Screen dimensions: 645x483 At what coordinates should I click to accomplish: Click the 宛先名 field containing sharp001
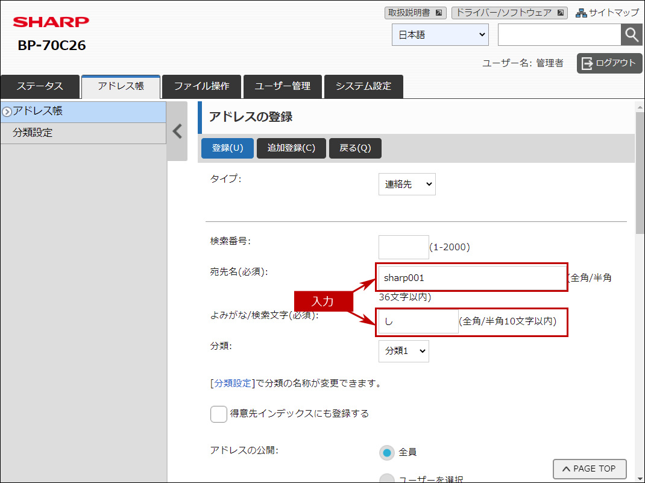tap(472, 278)
